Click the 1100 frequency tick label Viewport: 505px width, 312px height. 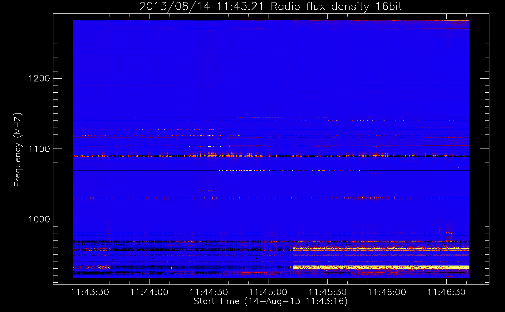[39, 149]
